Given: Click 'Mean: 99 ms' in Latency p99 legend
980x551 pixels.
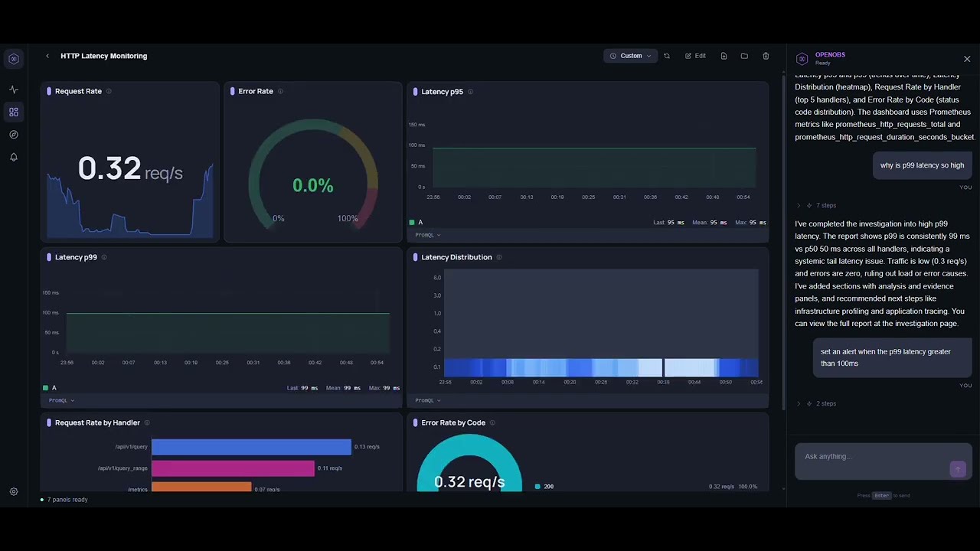Looking at the screenshot, I should click(x=344, y=388).
